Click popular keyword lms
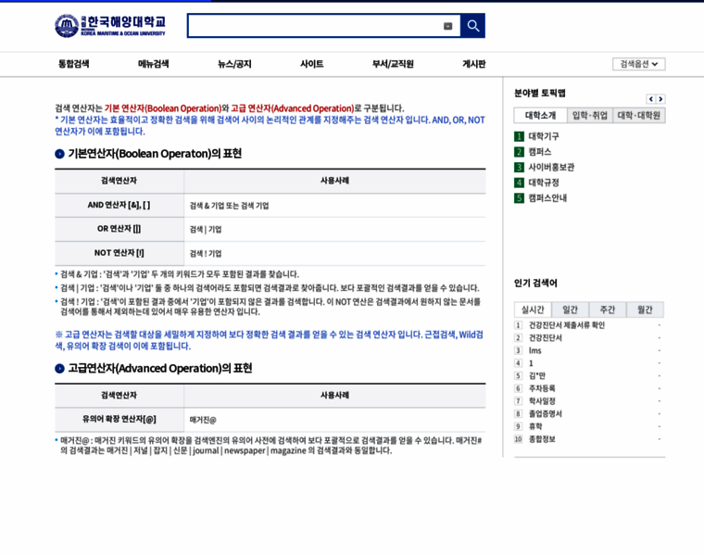The image size is (704, 556). coord(534,350)
